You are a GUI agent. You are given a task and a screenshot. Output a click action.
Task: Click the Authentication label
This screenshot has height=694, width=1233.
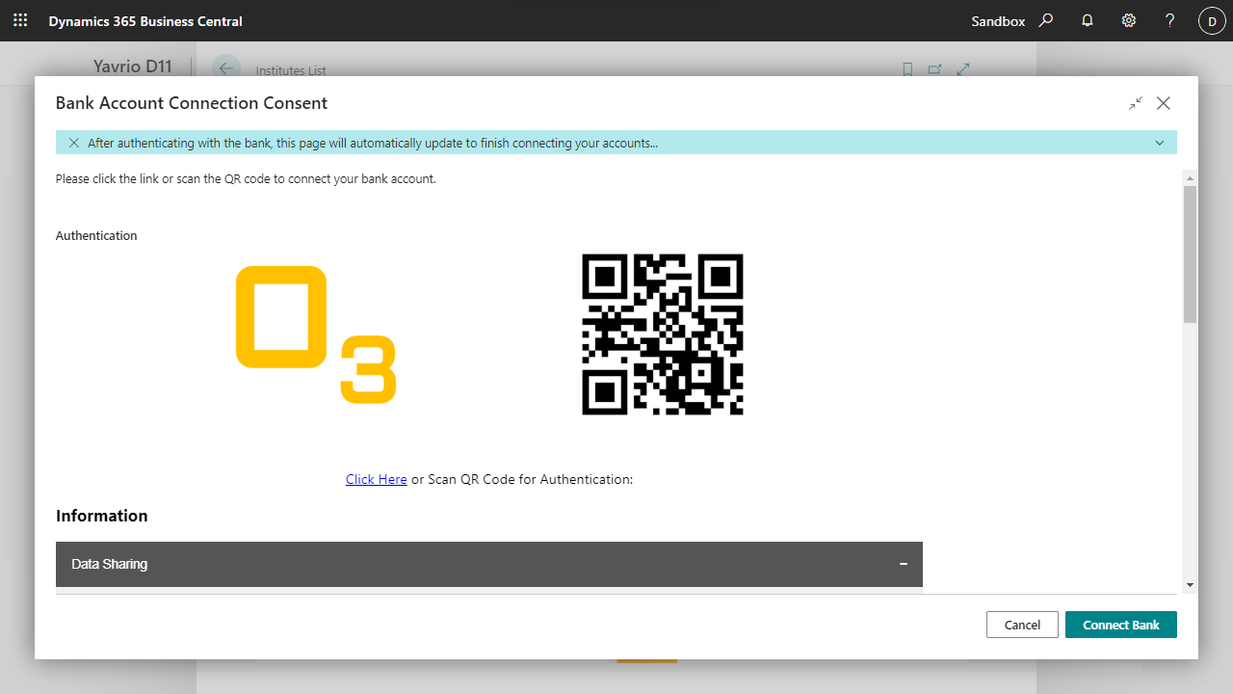tap(96, 235)
